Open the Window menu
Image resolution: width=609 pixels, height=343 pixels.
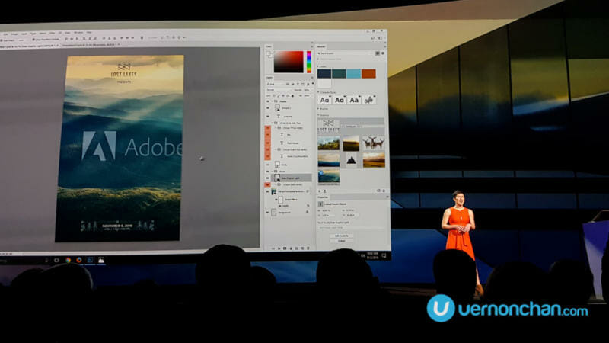[x=78, y=32]
